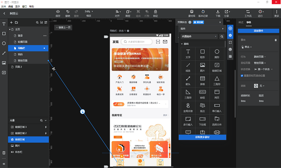281x168 pixels.
Task: Click the download (下载) button
Action: pyautogui.click(x=218, y=13)
